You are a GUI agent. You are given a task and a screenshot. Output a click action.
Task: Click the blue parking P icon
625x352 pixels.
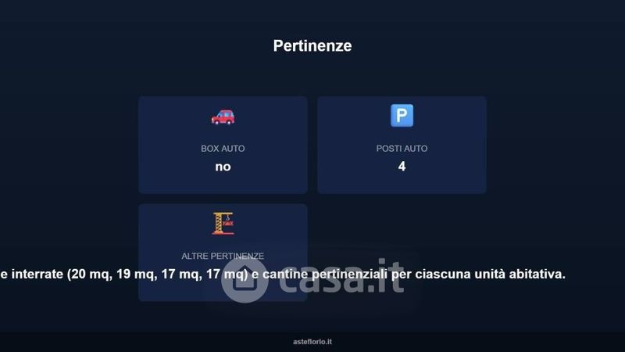pos(402,115)
